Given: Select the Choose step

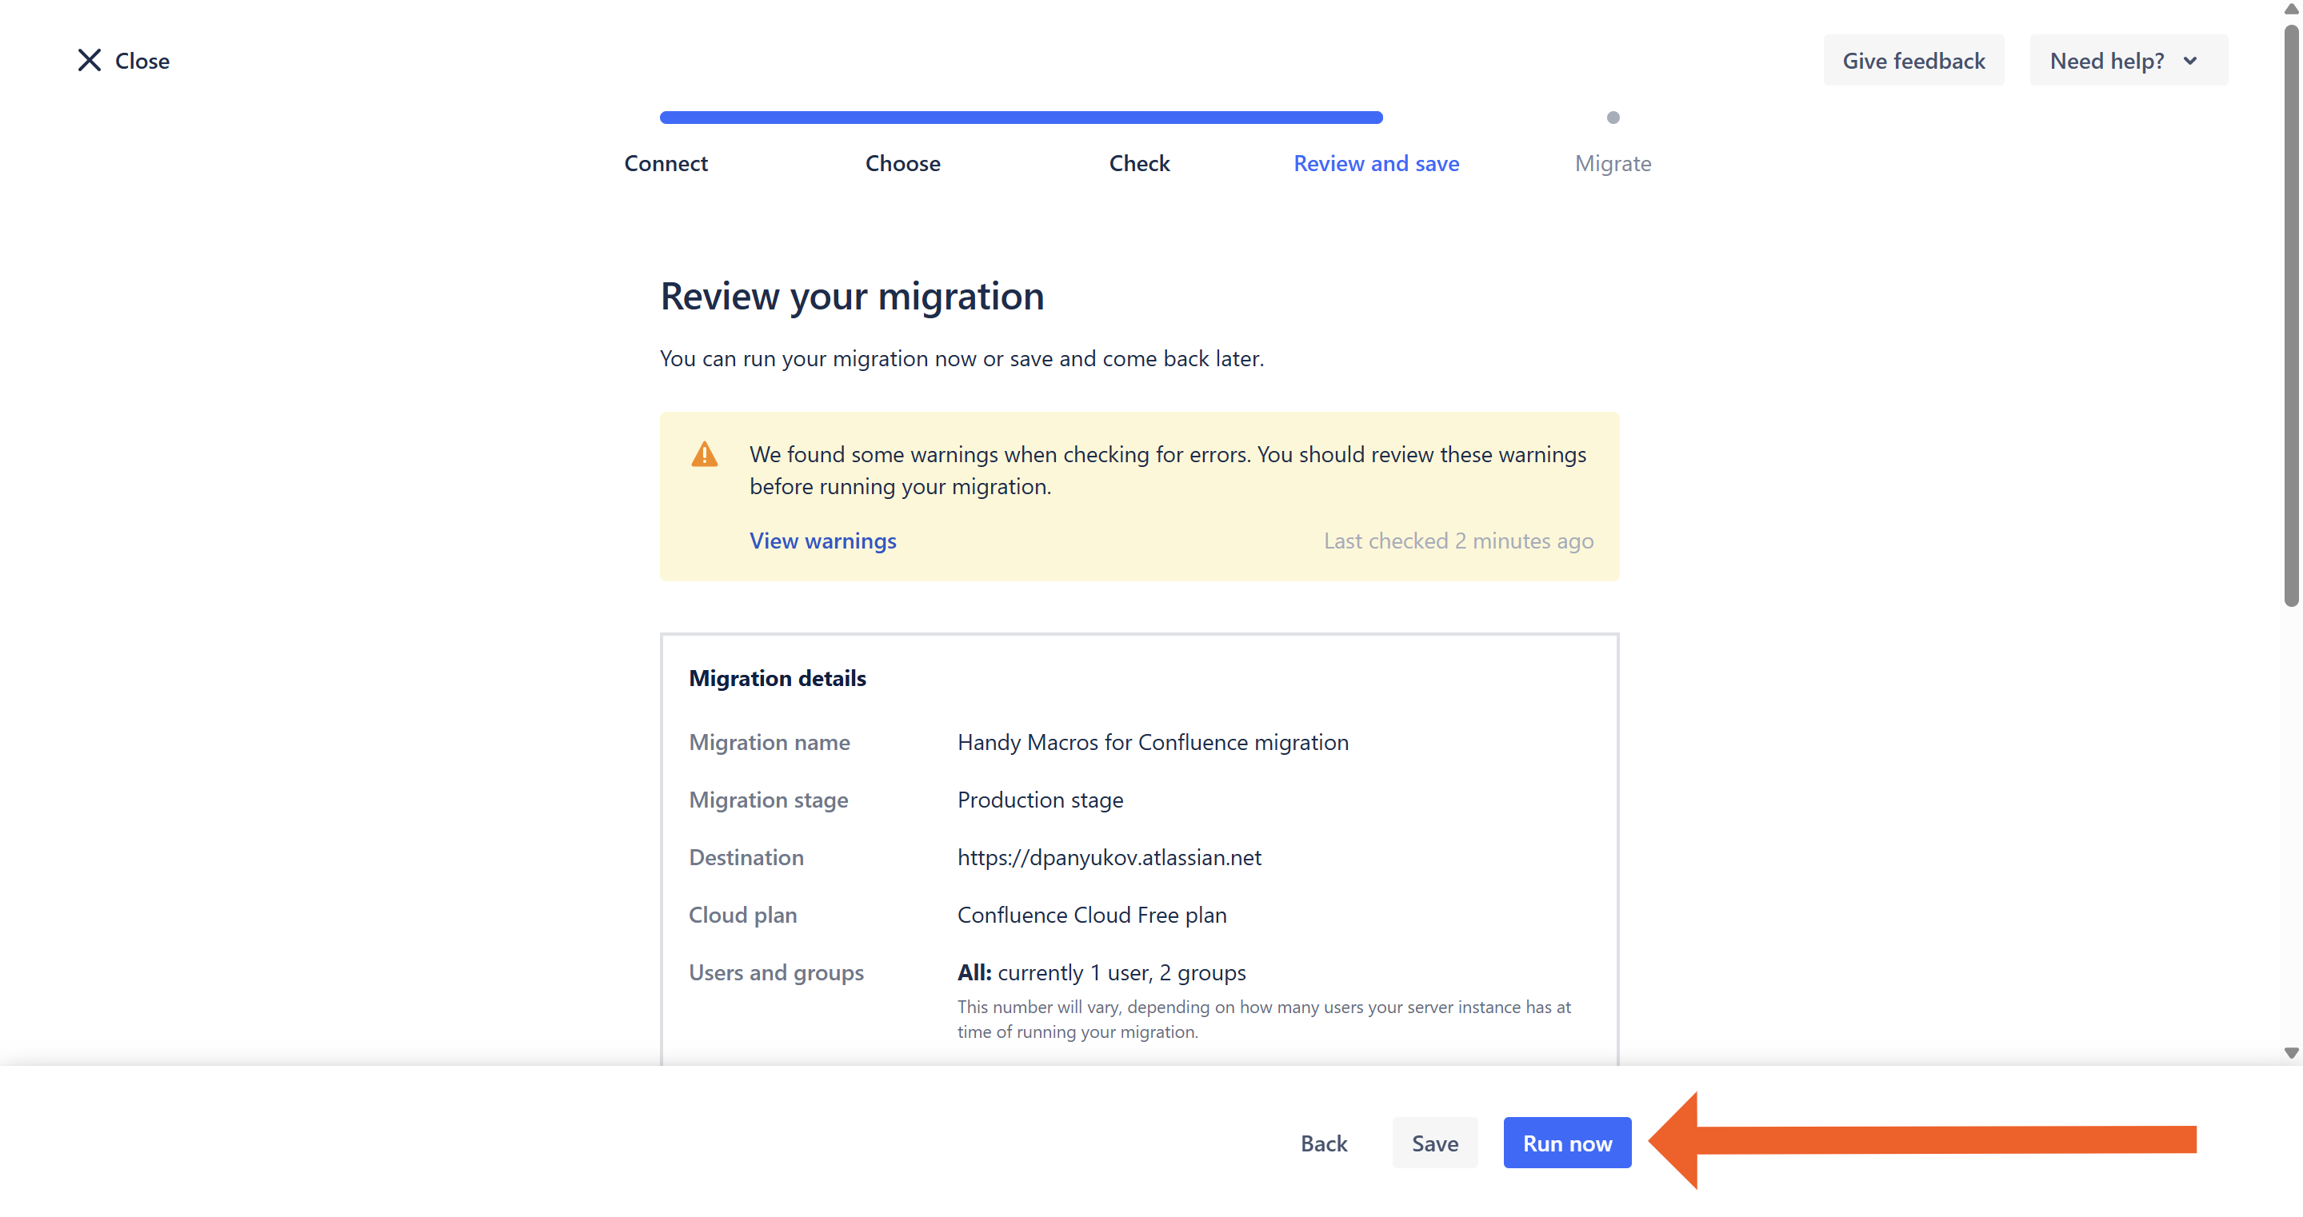Looking at the screenshot, I should click(902, 163).
